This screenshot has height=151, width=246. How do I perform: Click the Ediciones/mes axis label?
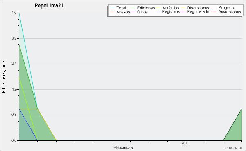pos(4,77)
